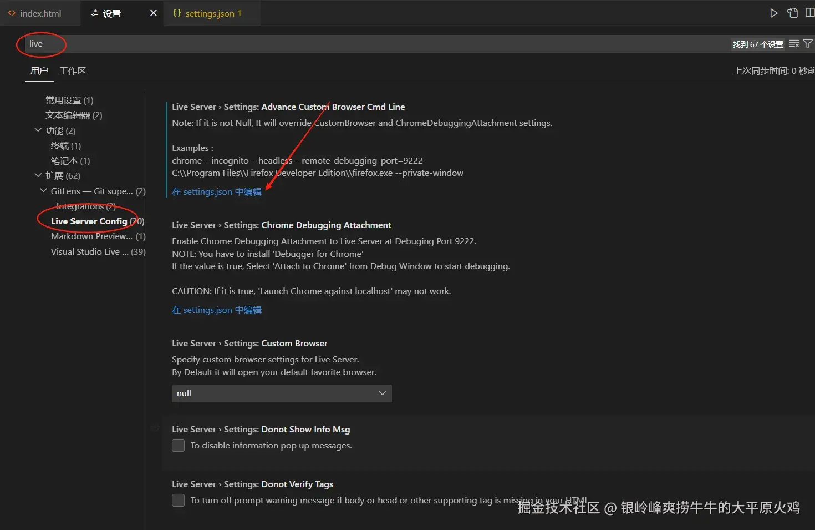The height and width of the screenshot is (530, 815).
Task: Open the settings filter funnel icon
Action: coord(808,44)
